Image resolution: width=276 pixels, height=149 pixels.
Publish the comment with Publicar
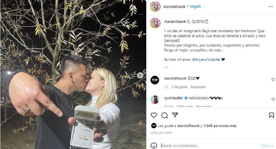[x=267, y=146]
